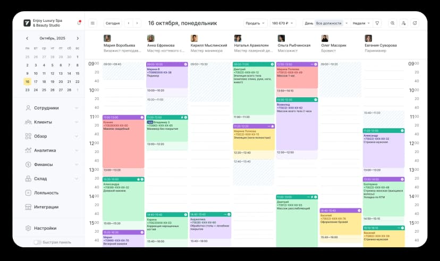
Task: Select highlighted date 16 in mini calendar
Action: [27, 82]
